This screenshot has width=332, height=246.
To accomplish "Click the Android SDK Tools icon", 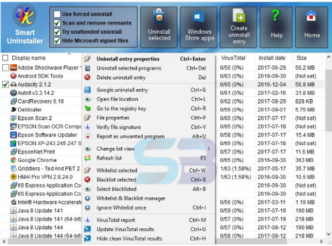I will [13, 76].
